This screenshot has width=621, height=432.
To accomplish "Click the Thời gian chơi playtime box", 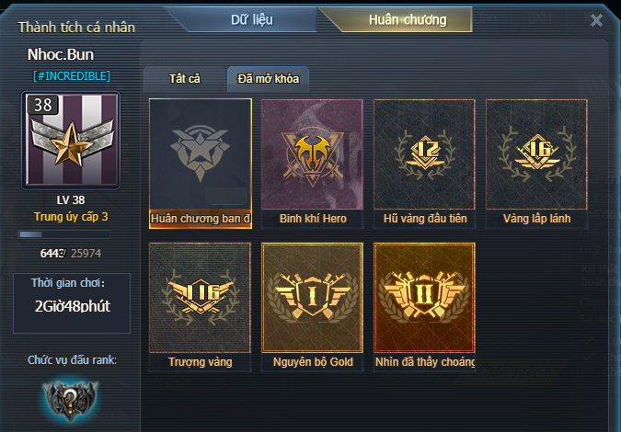I will (72, 303).
